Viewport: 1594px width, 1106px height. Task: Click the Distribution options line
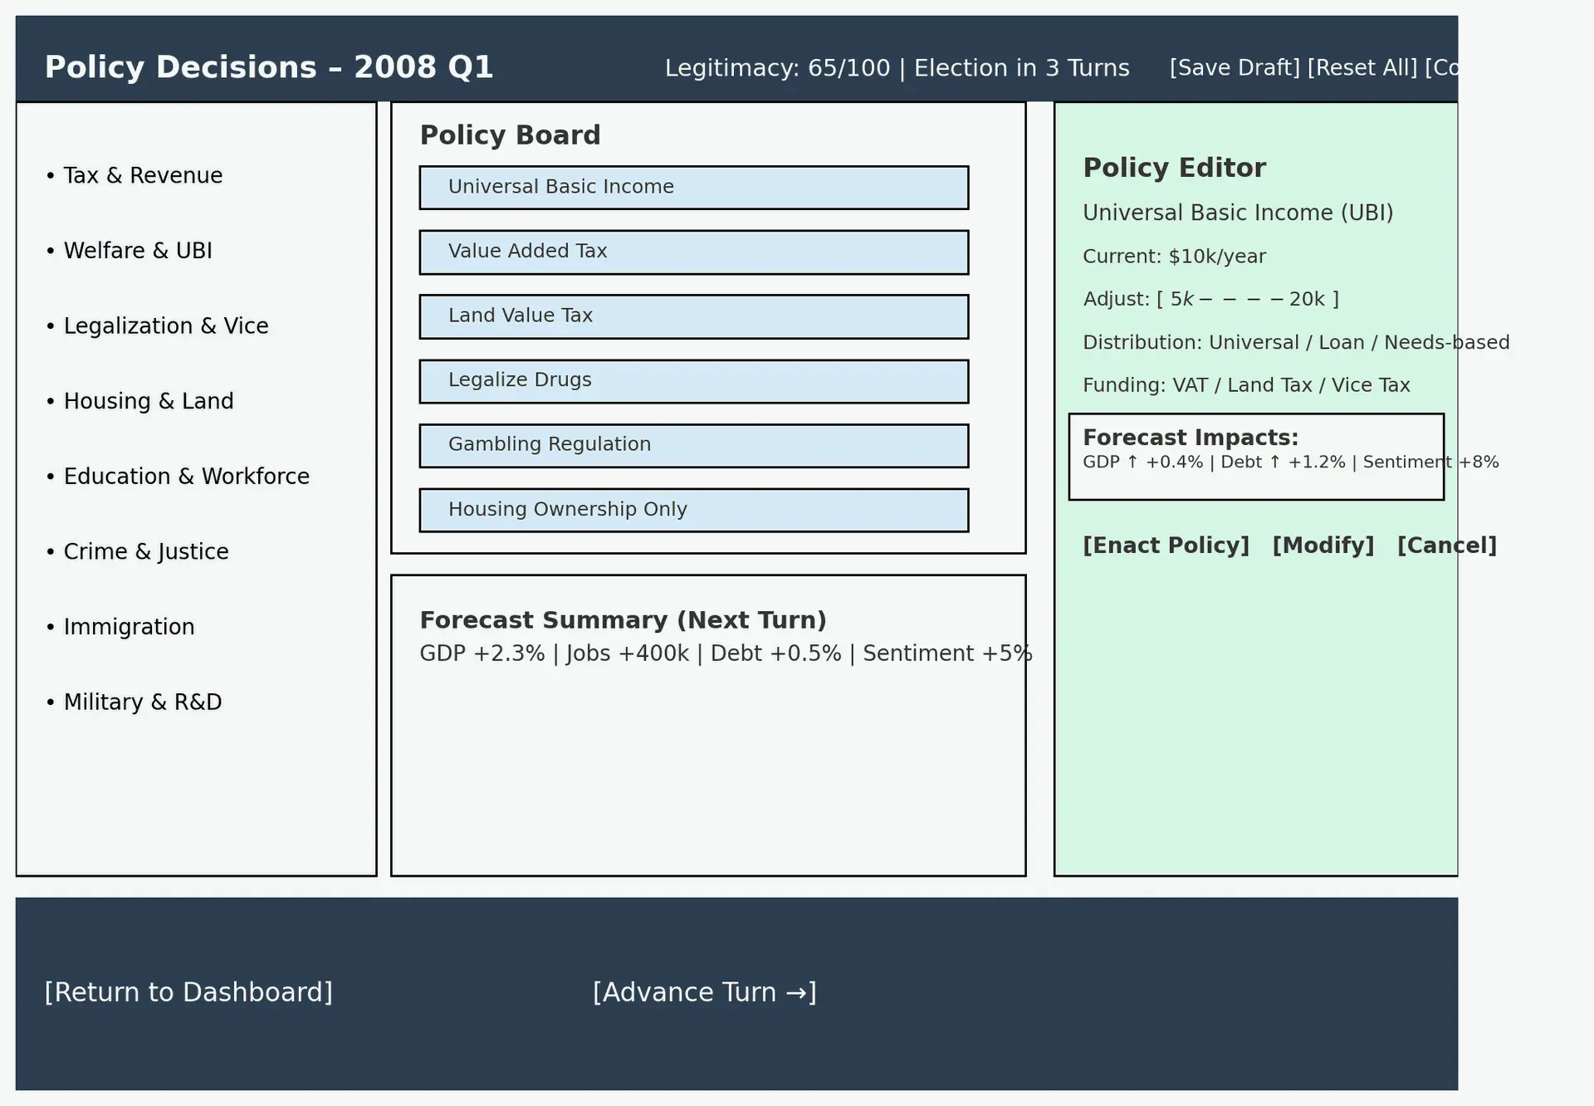click(1296, 342)
